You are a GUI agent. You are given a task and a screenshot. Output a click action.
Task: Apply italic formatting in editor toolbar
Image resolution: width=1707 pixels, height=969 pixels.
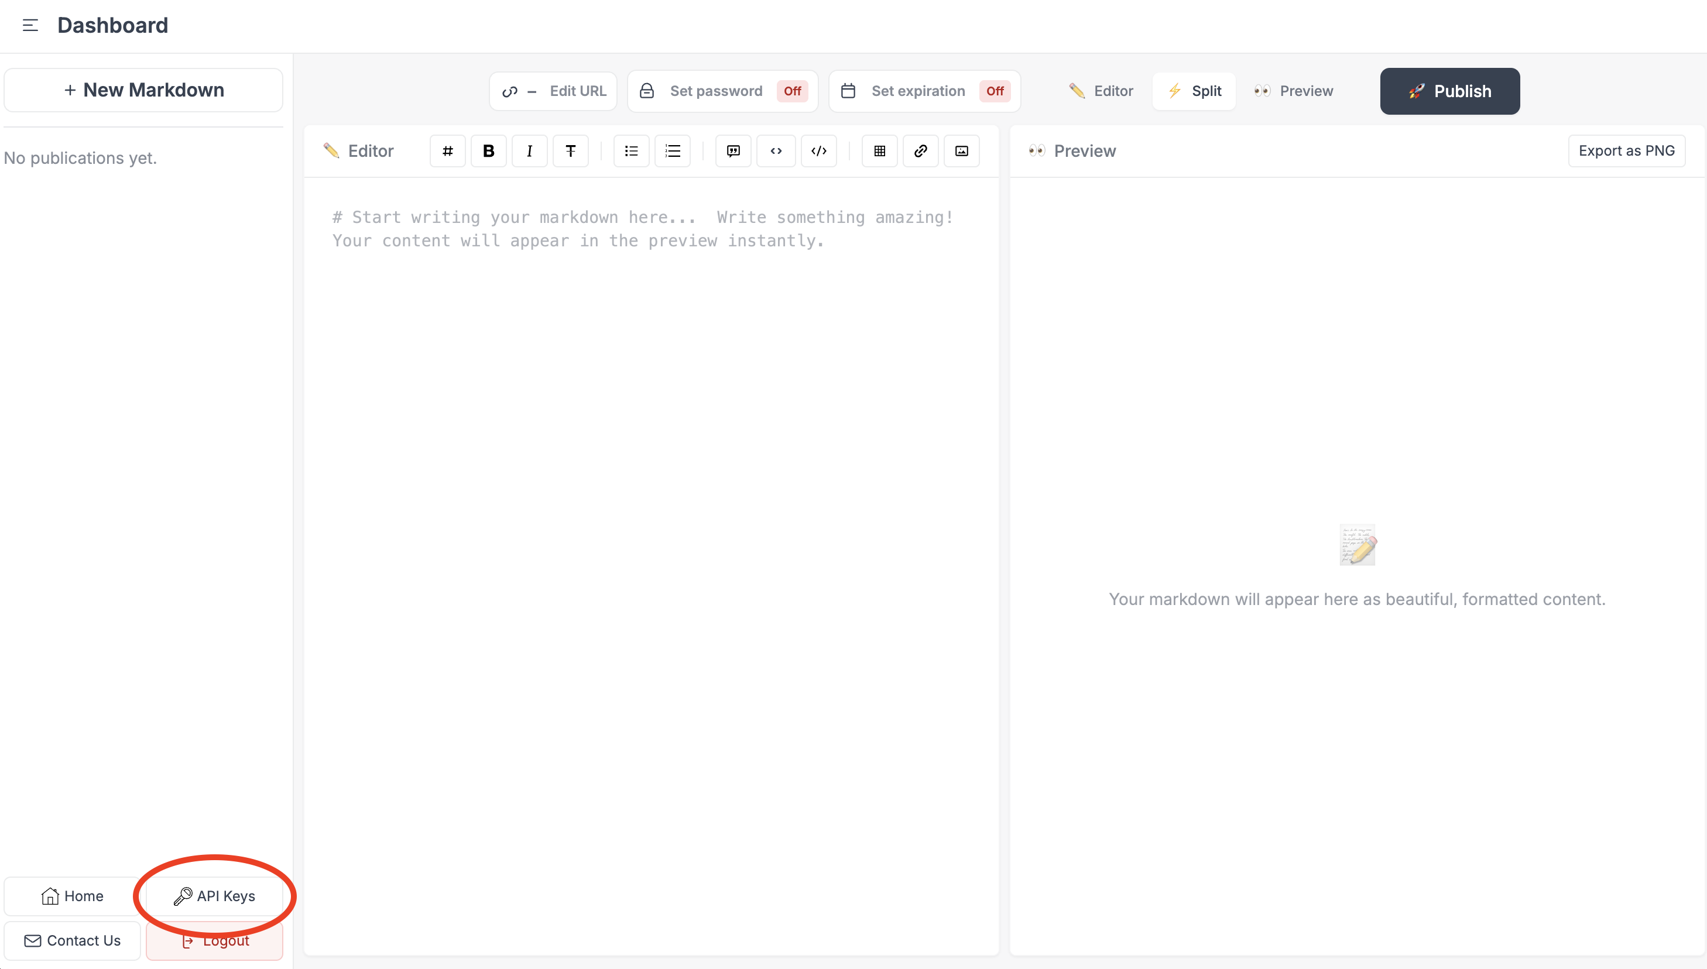click(x=529, y=151)
